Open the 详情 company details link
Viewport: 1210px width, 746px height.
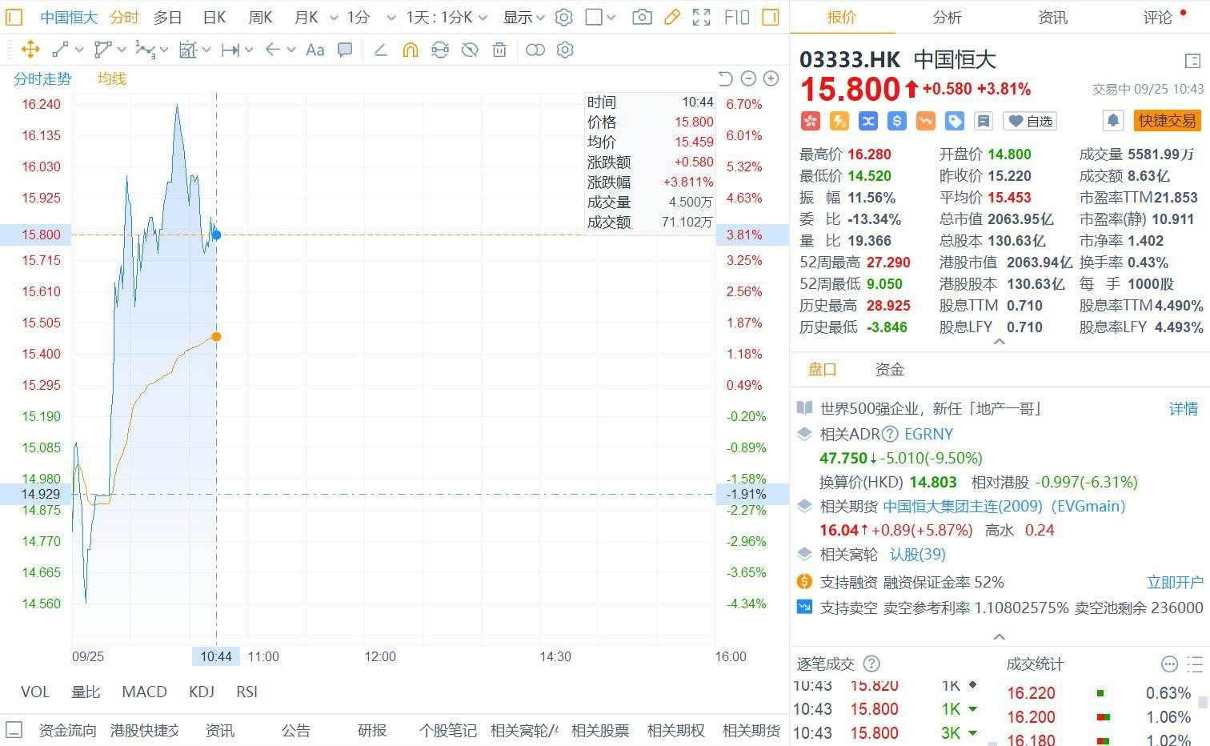pos(1184,409)
